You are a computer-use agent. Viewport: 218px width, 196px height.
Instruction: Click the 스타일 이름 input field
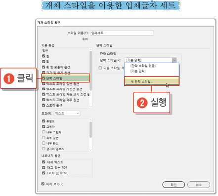coord(122,33)
